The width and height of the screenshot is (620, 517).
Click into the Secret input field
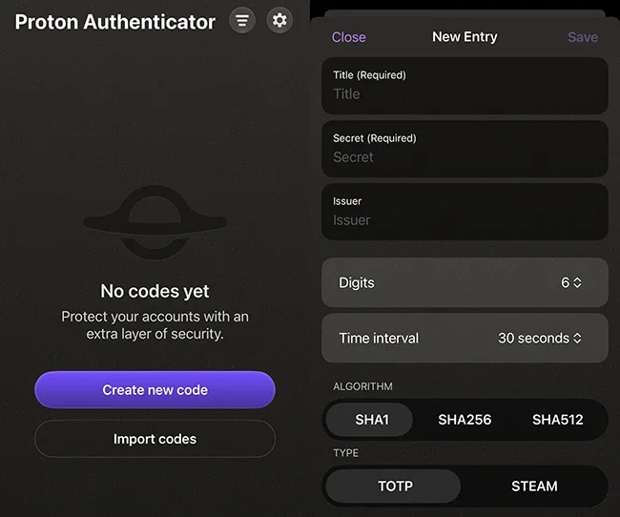click(465, 157)
